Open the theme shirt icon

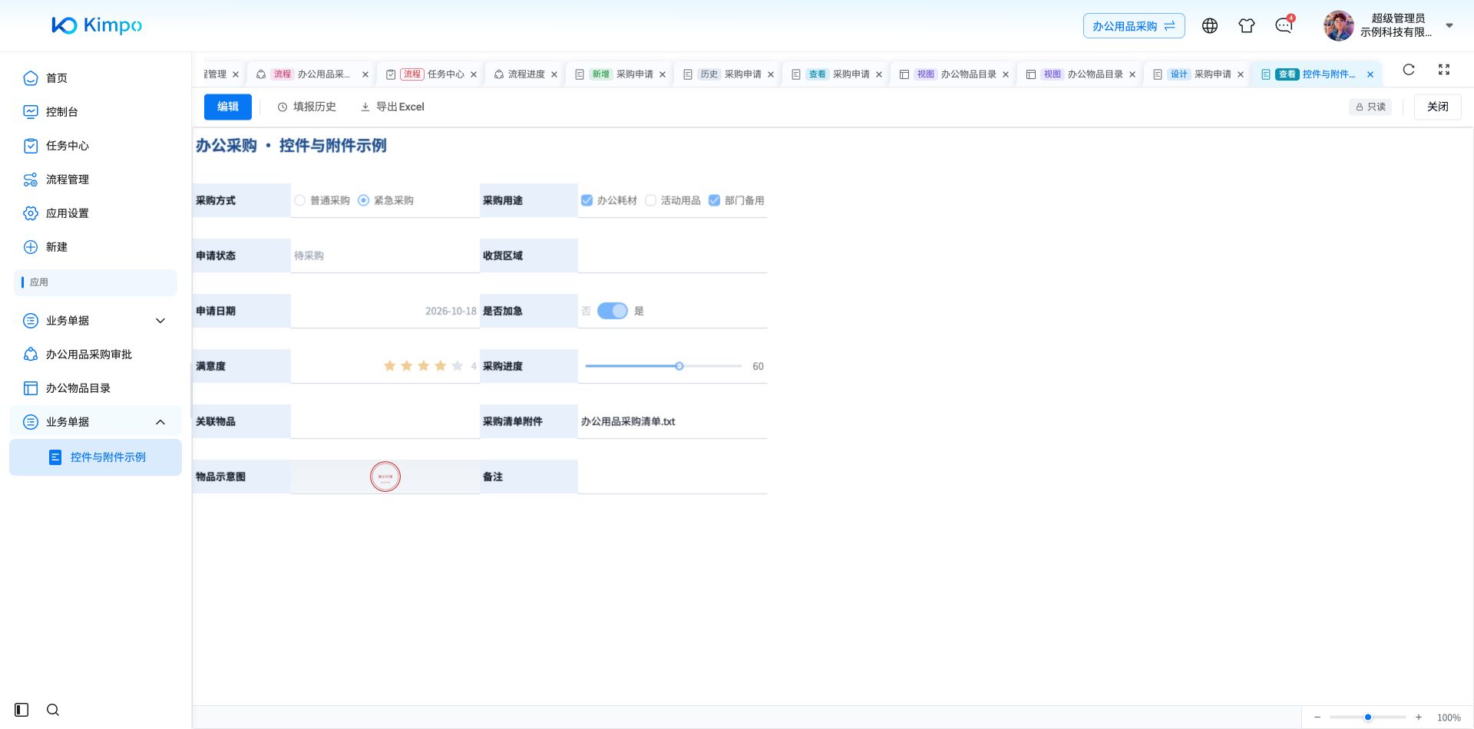[1247, 26]
